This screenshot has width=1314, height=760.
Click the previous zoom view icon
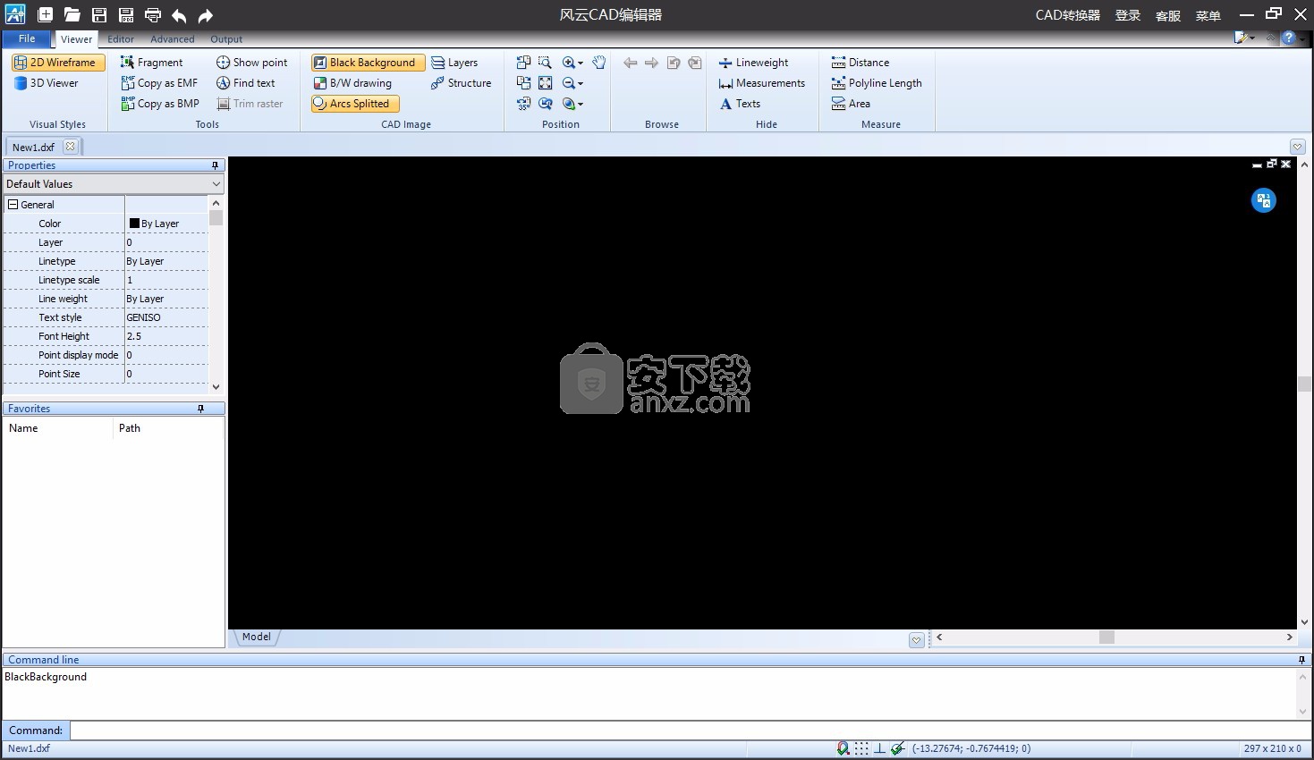click(546, 104)
